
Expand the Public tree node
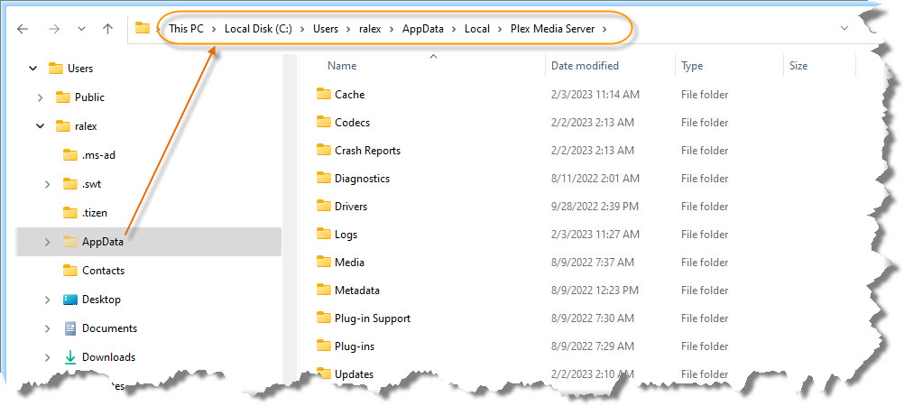[40, 97]
